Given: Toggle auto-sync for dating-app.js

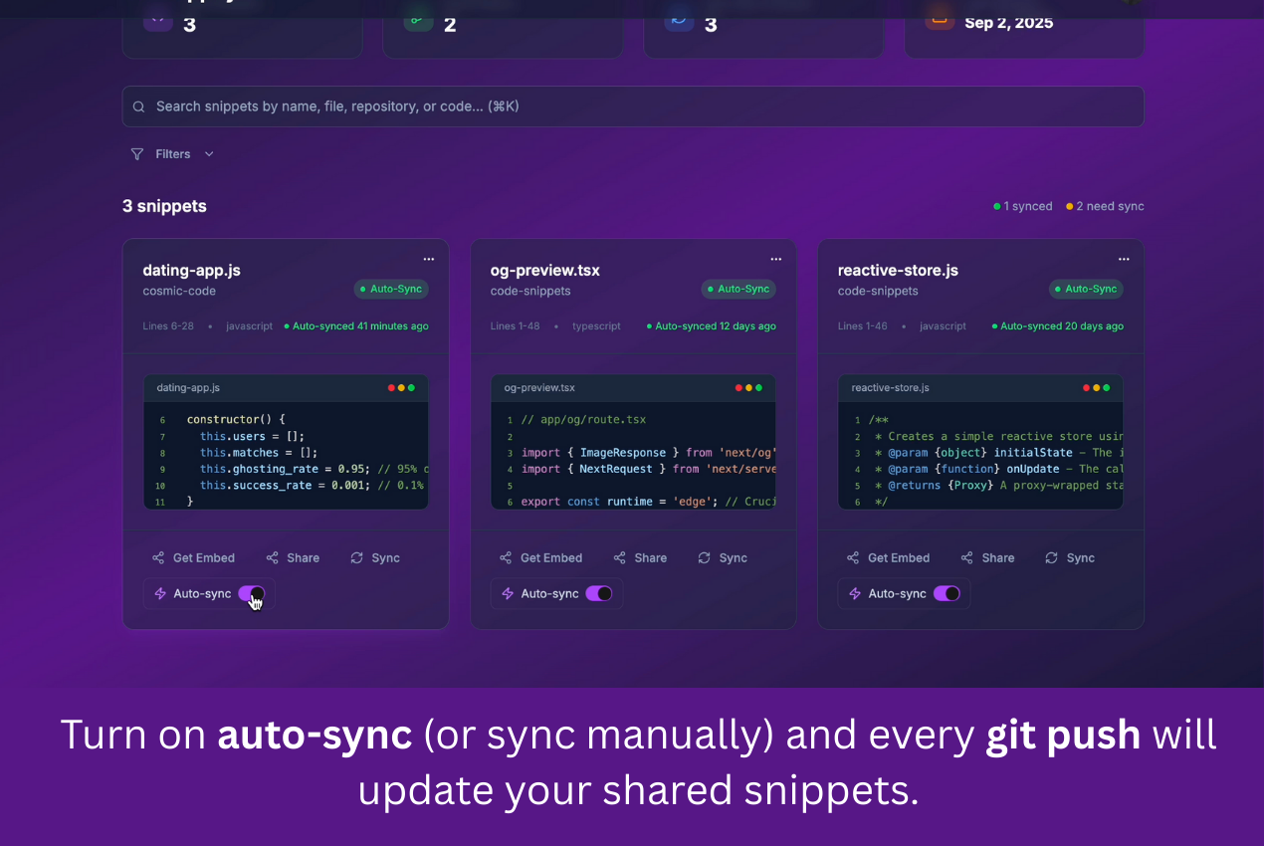Looking at the screenshot, I should tap(251, 594).
